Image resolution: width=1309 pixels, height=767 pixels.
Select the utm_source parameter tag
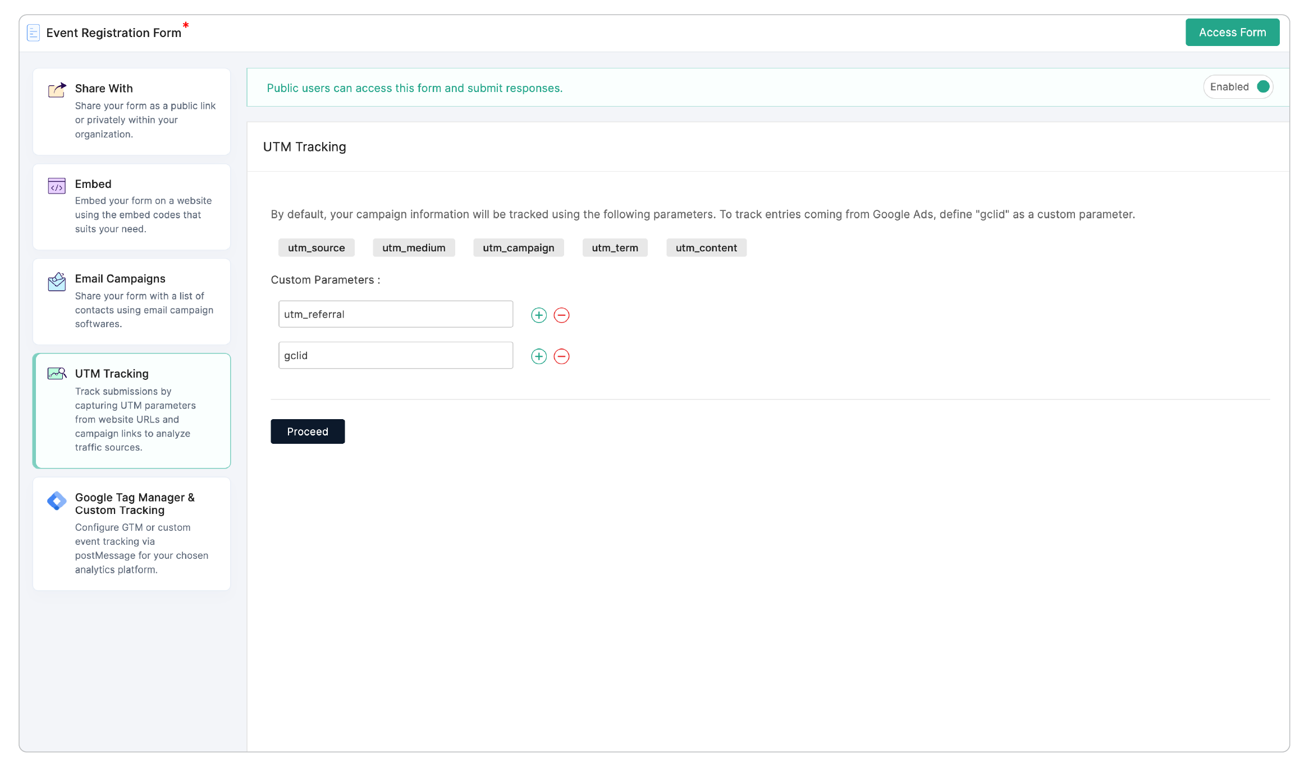pyautogui.click(x=316, y=247)
